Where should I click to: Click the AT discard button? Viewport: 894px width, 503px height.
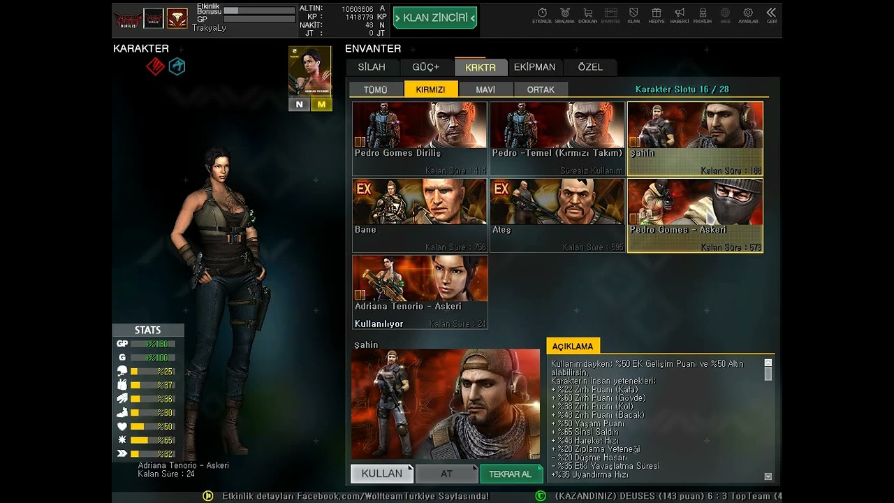click(446, 474)
